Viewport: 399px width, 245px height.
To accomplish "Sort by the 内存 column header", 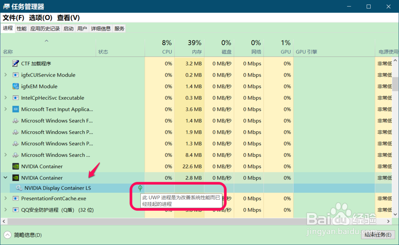I will pyautogui.click(x=189, y=47).
